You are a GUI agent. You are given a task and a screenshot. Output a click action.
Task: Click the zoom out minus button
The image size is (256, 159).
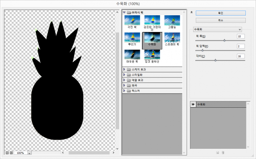point(7,153)
